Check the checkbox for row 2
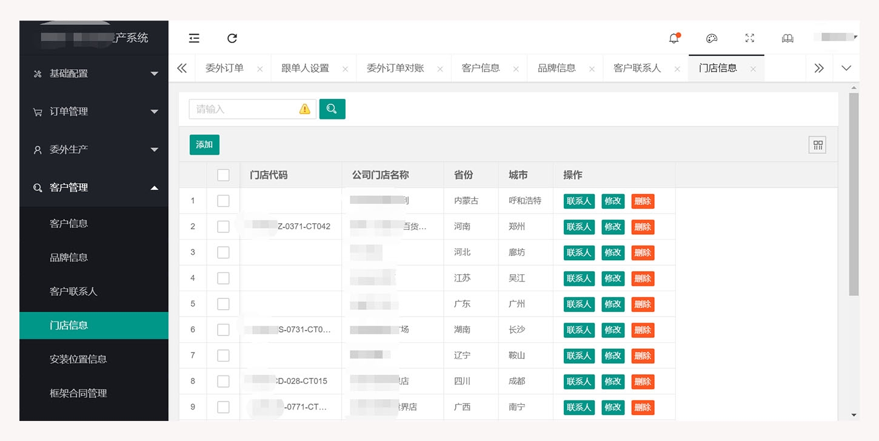 pos(223,227)
